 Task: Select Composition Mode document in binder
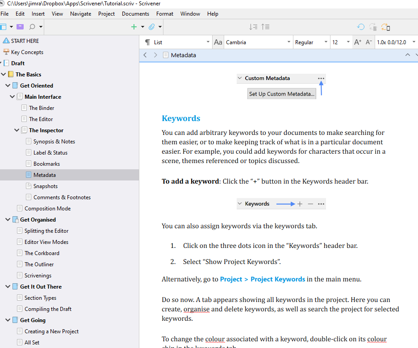[x=47, y=209]
